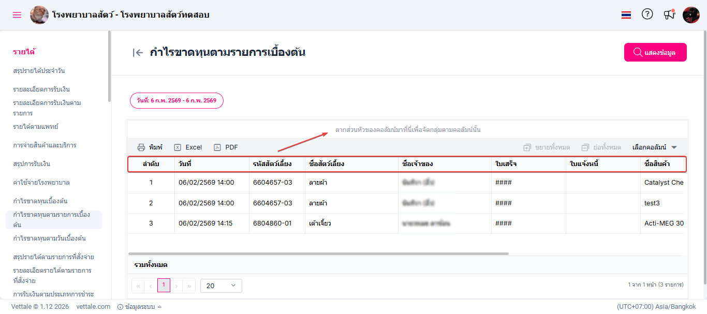Click the table horizontal scrollbar

pos(318,254)
